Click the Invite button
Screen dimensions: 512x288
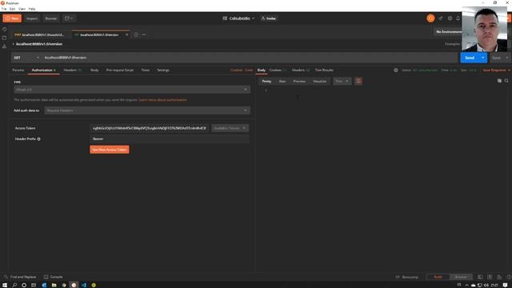(269, 18)
